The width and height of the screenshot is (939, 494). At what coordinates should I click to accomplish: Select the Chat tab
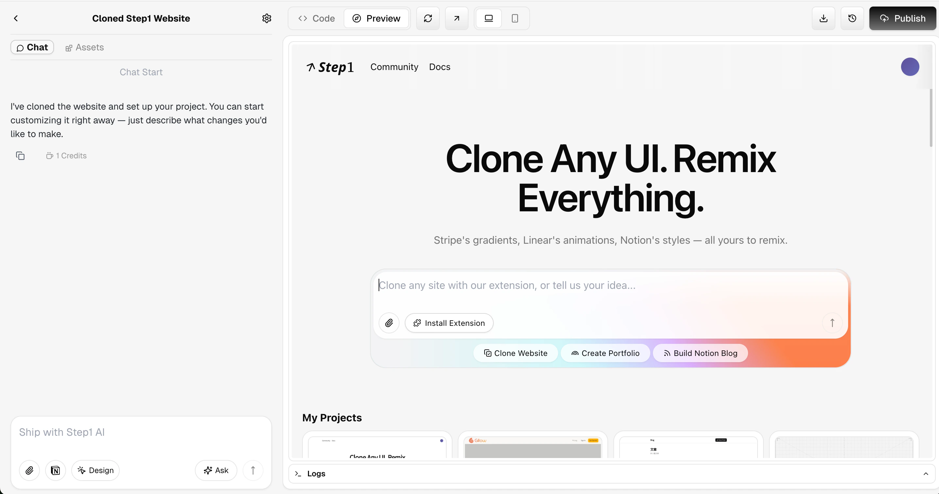click(32, 47)
